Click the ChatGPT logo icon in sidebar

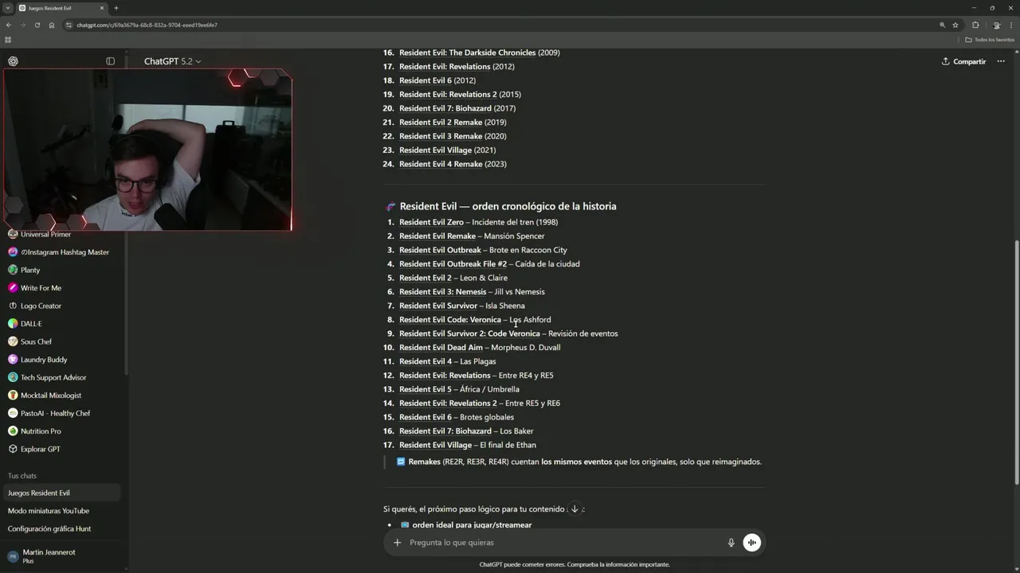[x=13, y=61]
